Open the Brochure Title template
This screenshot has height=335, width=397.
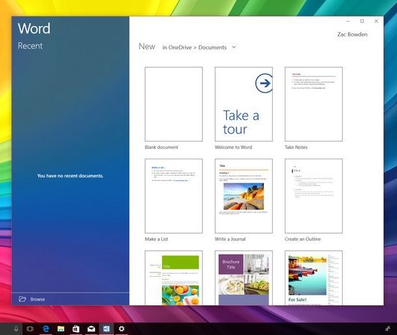click(244, 278)
